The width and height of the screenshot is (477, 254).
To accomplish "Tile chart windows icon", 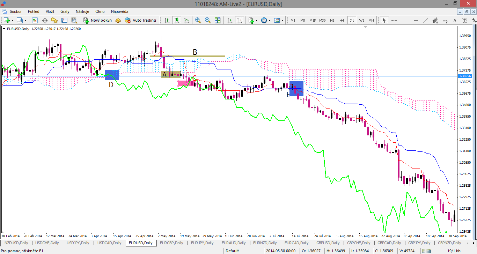I will coord(218,20).
